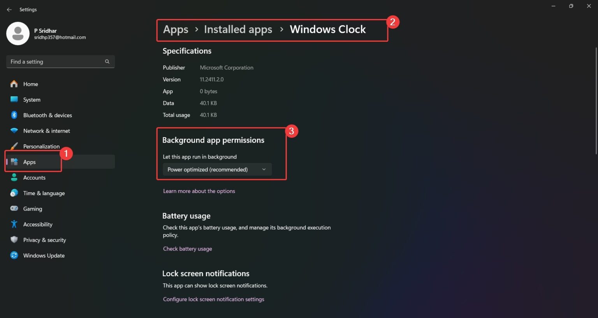This screenshot has width=598, height=318.
Task: Click the P Sridhar profile picture
Action: [x=18, y=34]
